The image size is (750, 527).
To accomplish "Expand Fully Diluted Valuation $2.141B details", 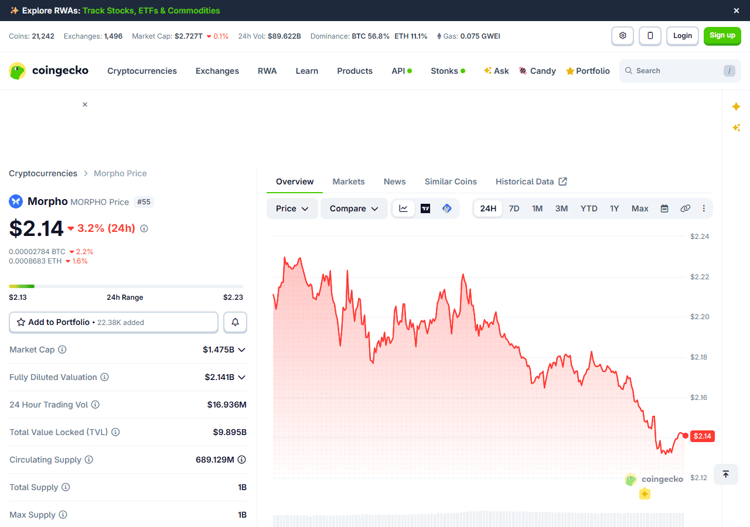I will click(x=241, y=377).
